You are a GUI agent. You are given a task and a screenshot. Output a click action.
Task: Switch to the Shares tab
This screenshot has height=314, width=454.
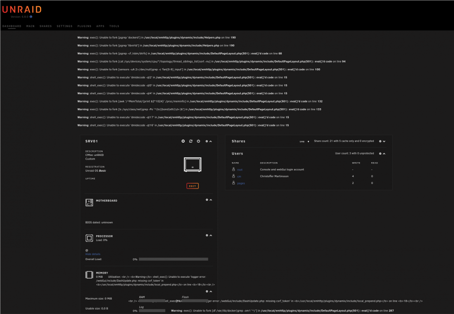coord(46,26)
